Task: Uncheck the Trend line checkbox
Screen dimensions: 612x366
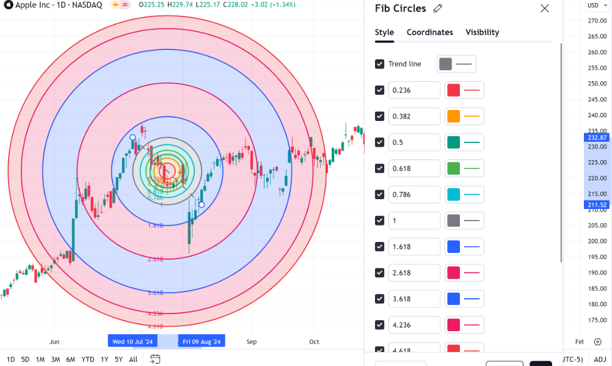Action: coord(380,64)
